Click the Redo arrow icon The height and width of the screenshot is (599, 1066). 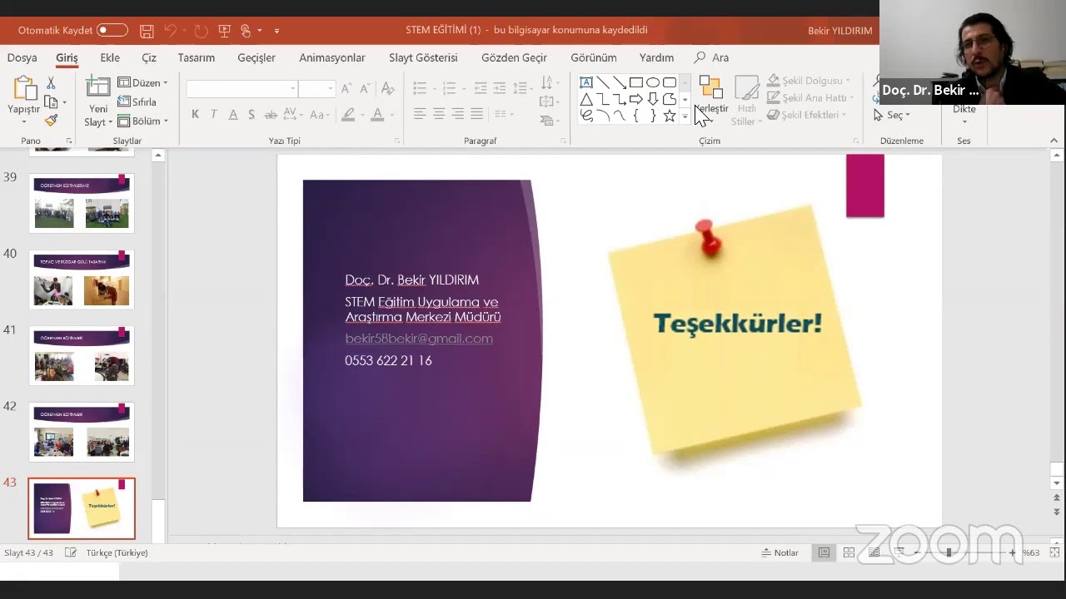201,31
